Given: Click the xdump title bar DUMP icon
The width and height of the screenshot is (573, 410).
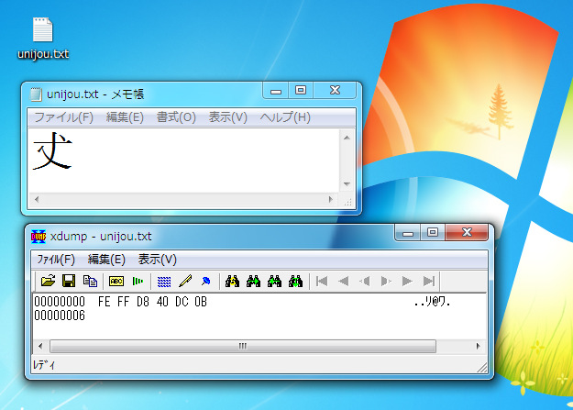Looking at the screenshot, I should click(38, 237).
